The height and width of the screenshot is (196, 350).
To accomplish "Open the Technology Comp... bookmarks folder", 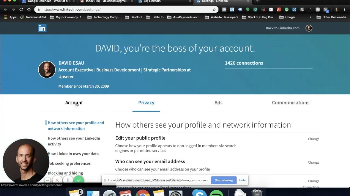I will (x=104, y=17).
